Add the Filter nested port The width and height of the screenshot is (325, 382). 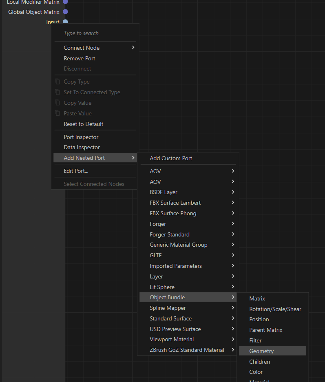click(272, 340)
